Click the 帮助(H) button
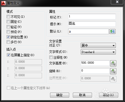The height and width of the screenshot is (102, 125). point(108,95)
